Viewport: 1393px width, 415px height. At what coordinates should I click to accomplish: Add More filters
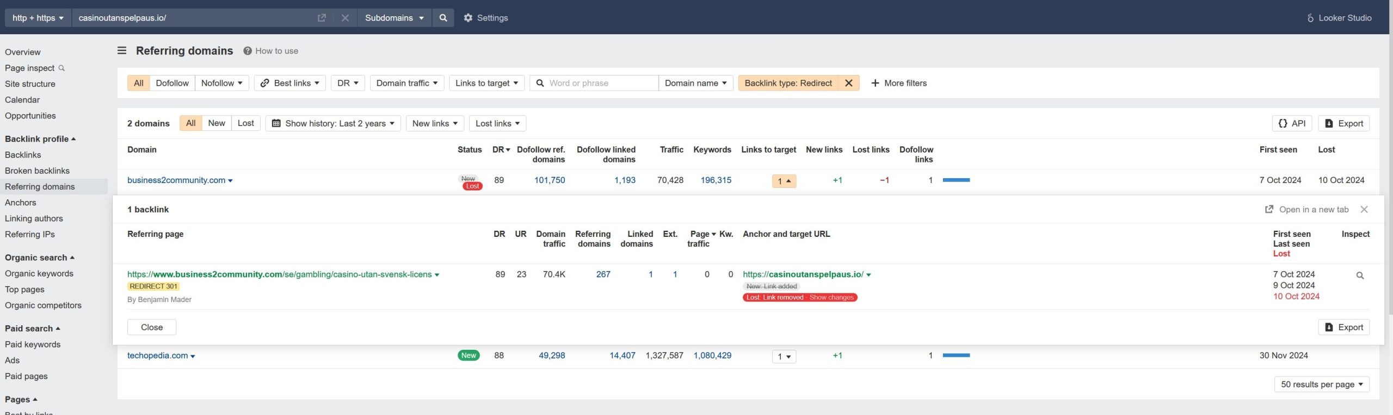[x=899, y=83]
